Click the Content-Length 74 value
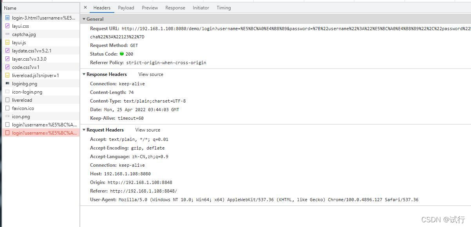Screen dimensions: 471x227 pos(131,92)
